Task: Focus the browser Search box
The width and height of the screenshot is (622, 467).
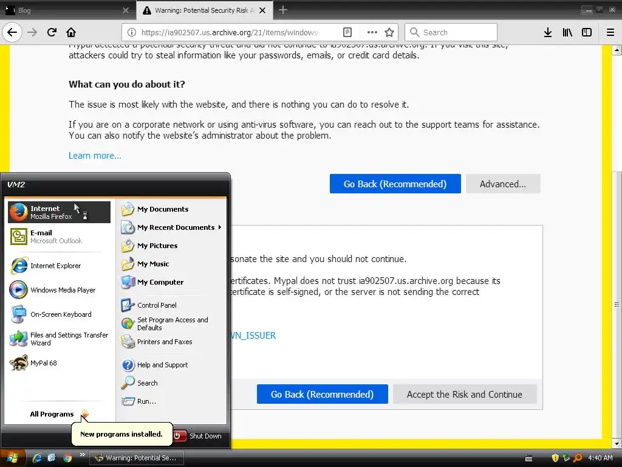Action: [x=451, y=32]
